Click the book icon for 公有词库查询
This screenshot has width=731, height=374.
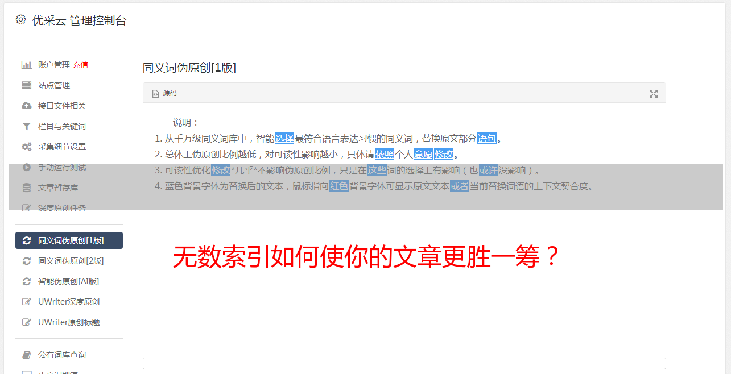[x=26, y=355]
